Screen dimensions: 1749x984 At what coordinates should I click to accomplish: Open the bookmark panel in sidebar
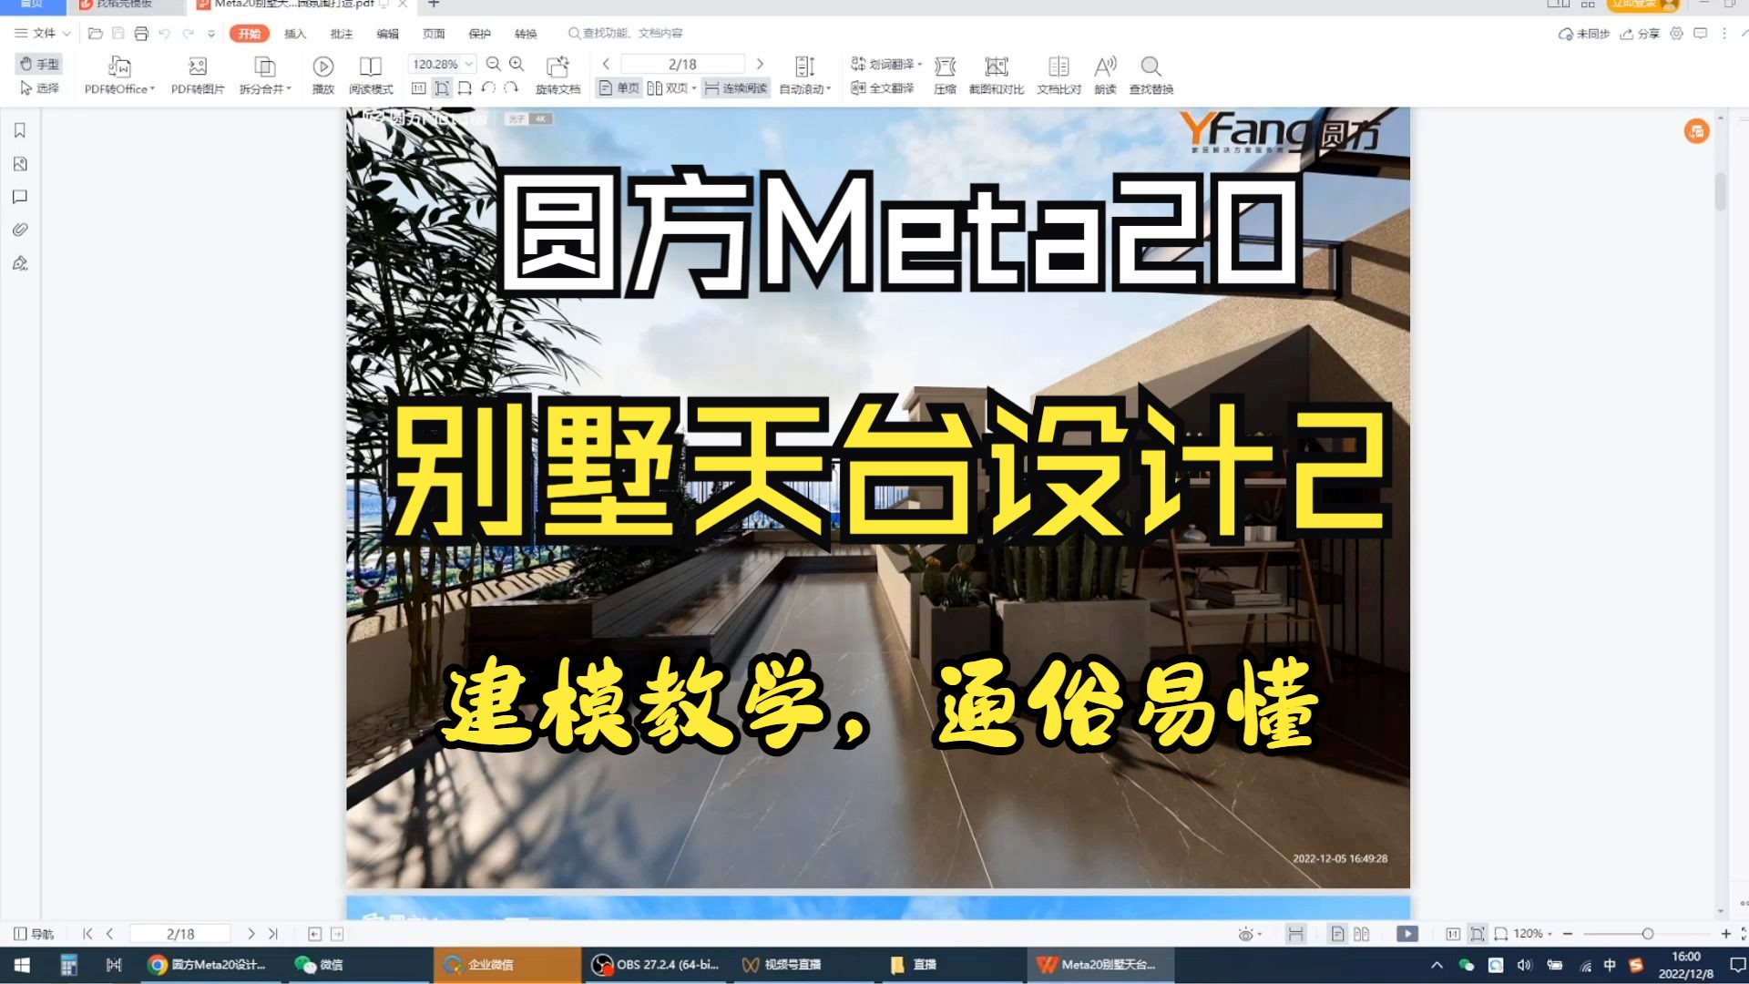(20, 130)
